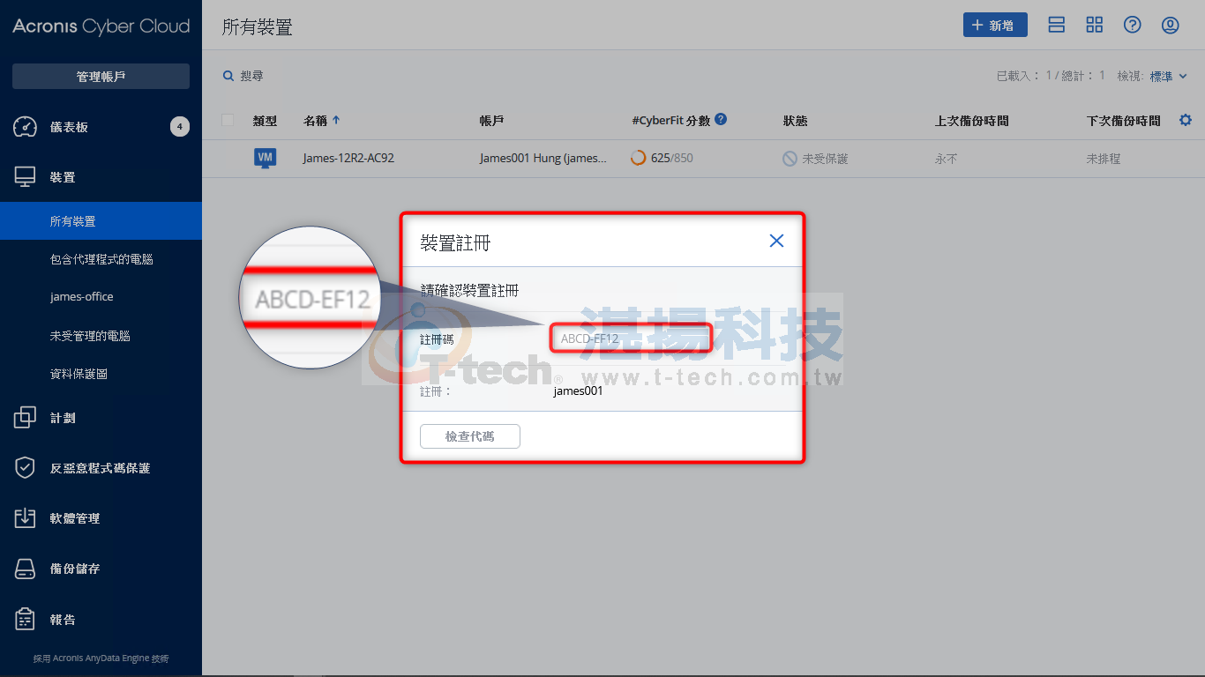The image size is (1205, 677).
Task: Click the 類型 column header
Action: click(265, 121)
